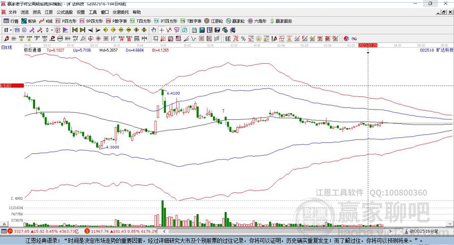The image size is (454, 245).
Task: Click the yin-yang symbol icon
Action: click(346, 39)
